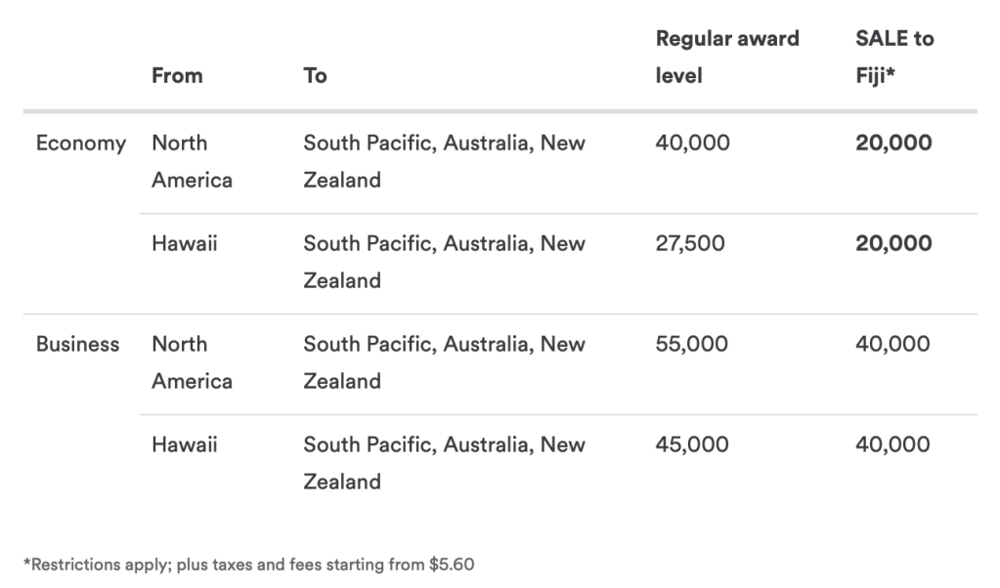Select the "Regular award level" column header
This screenshot has height=588, width=1000.
tap(726, 57)
